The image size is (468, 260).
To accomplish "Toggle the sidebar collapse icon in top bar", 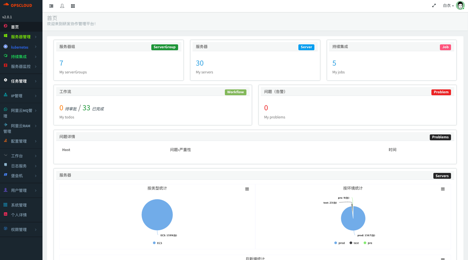I will 51,6.
